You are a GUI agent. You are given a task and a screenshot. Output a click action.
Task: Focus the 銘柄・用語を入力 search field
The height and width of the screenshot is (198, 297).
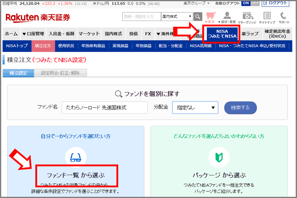pyautogui.click(x=142, y=17)
